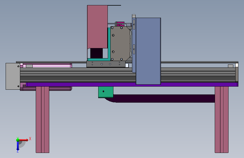Click the red X axis arrow of triad
This screenshot has width=244, height=158.
24,140
